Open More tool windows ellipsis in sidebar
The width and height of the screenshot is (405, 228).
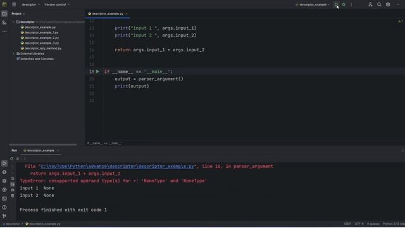[x=4, y=31]
